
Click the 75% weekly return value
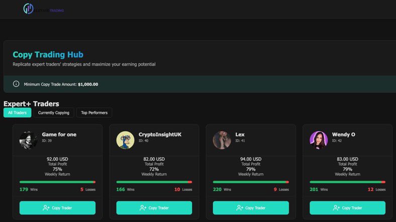(x=57, y=169)
